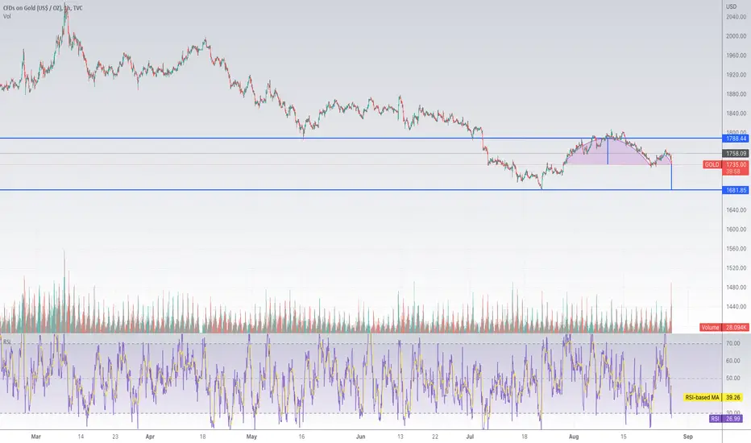This screenshot has height=443, width=751.
Task: Click the 39.26 RSI-based MA value
Action: coord(732,398)
